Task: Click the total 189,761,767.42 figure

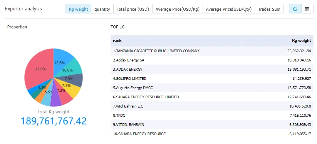Action: tap(54, 121)
